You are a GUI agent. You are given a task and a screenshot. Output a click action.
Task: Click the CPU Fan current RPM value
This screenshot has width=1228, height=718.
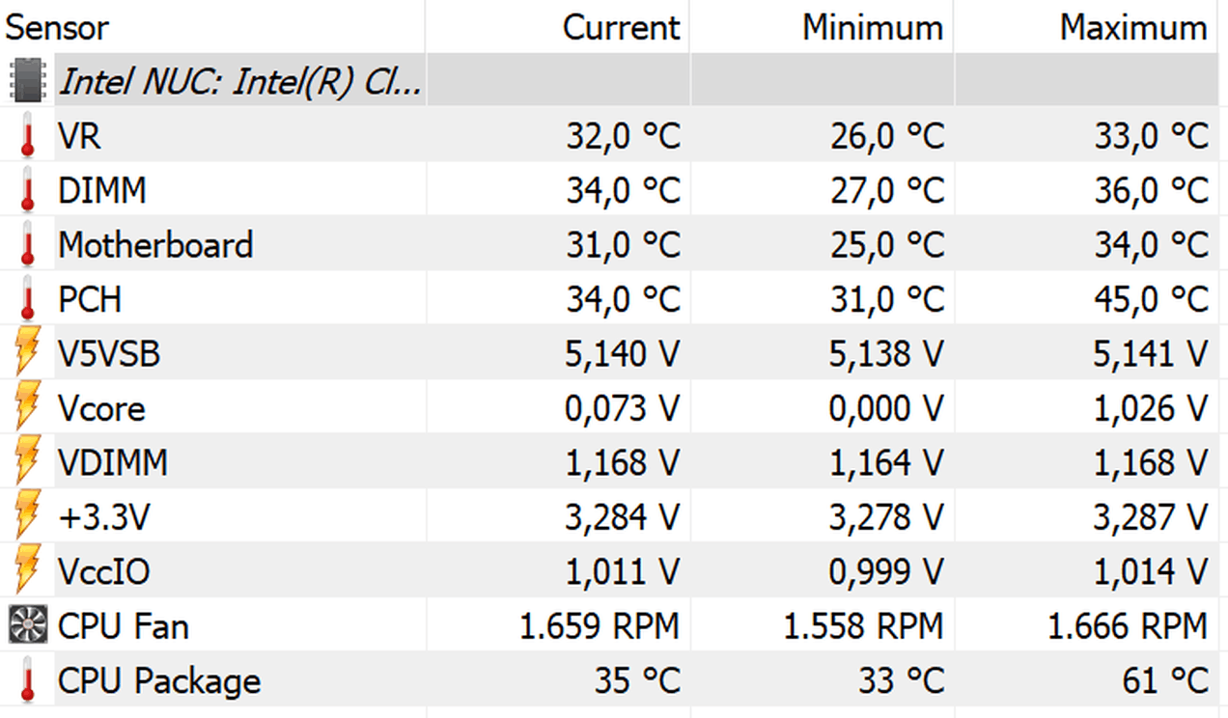point(600,626)
